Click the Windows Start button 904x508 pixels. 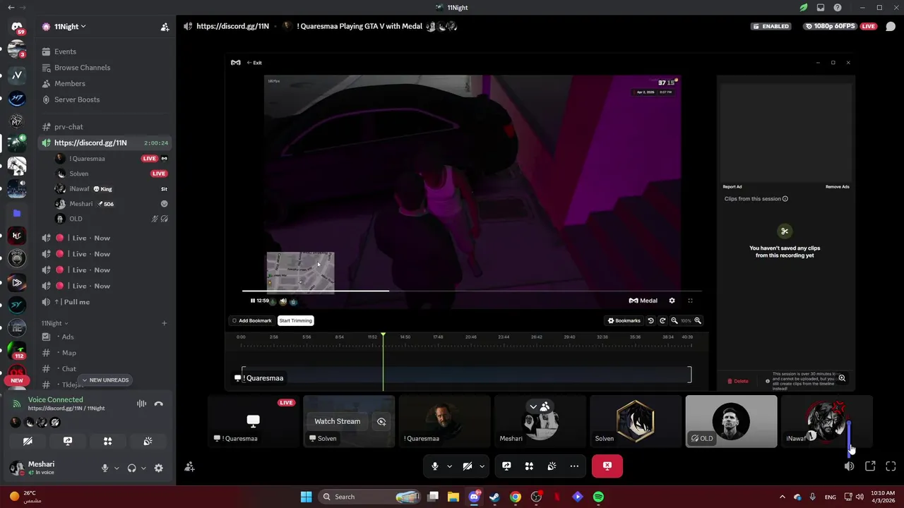pyautogui.click(x=306, y=497)
